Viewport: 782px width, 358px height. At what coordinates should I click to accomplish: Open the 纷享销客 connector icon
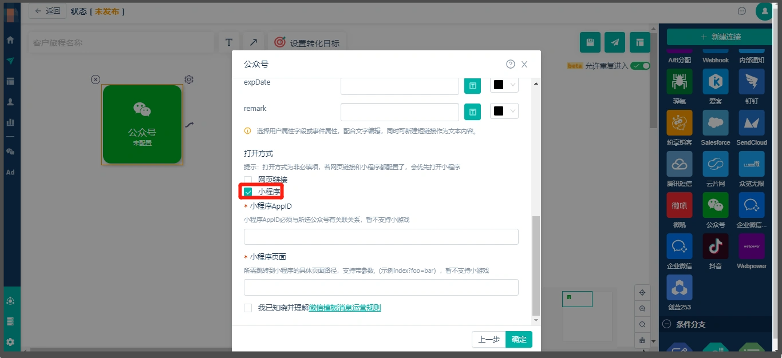point(680,123)
